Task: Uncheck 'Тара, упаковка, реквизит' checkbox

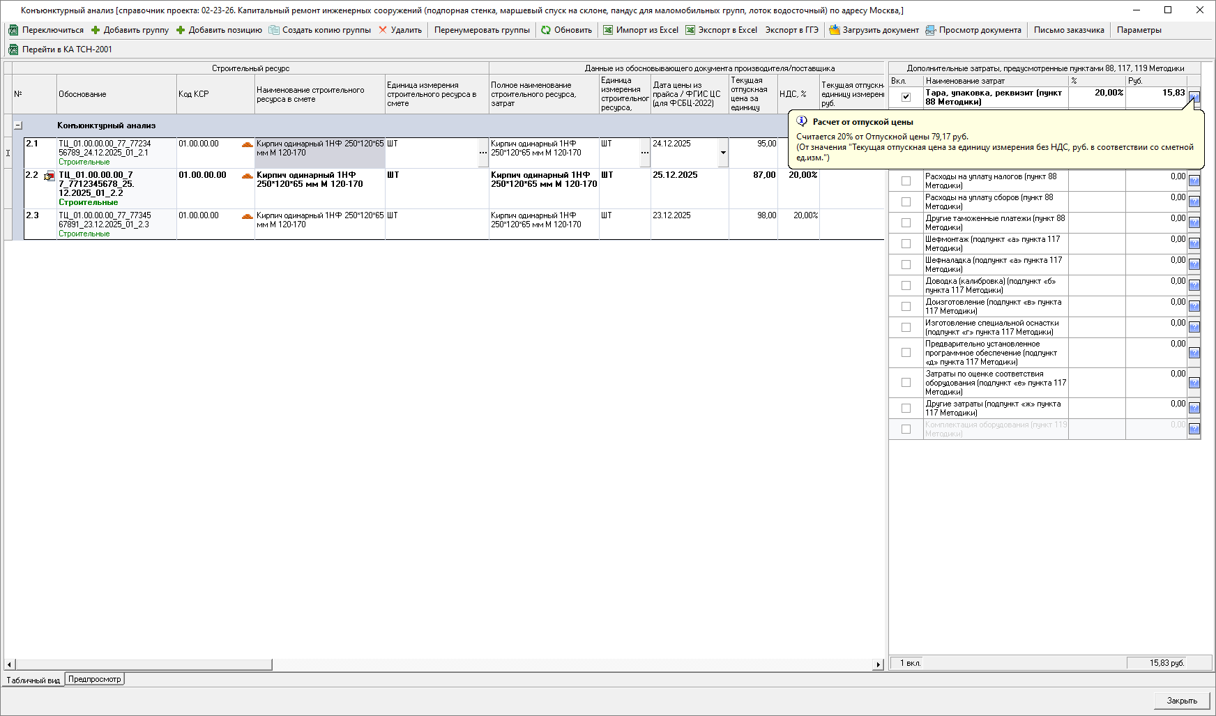Action: (x=906, y=97)
